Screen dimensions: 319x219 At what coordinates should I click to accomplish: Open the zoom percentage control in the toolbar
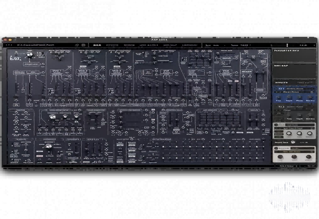(303, 45)
